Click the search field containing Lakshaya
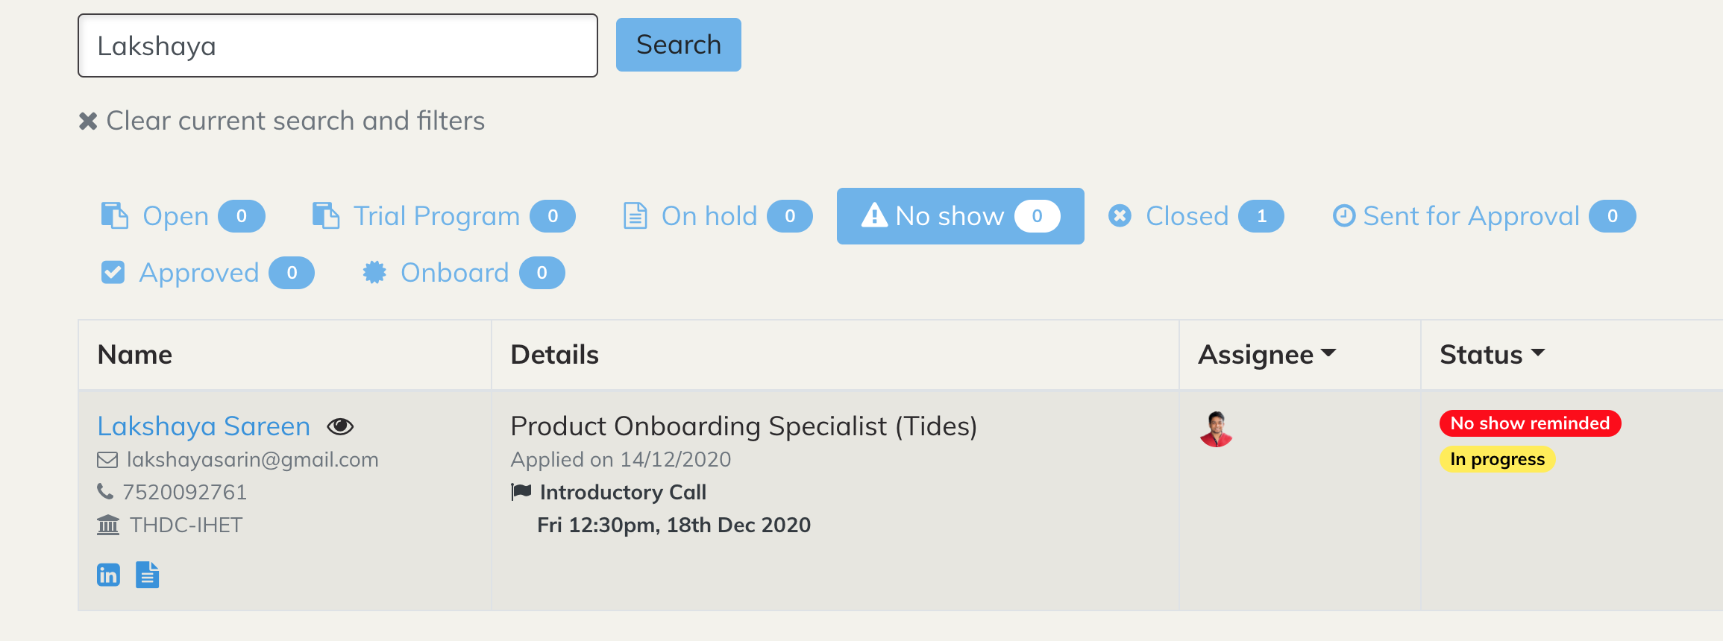Screen dimensions: 1723x641 click(337, 46)
